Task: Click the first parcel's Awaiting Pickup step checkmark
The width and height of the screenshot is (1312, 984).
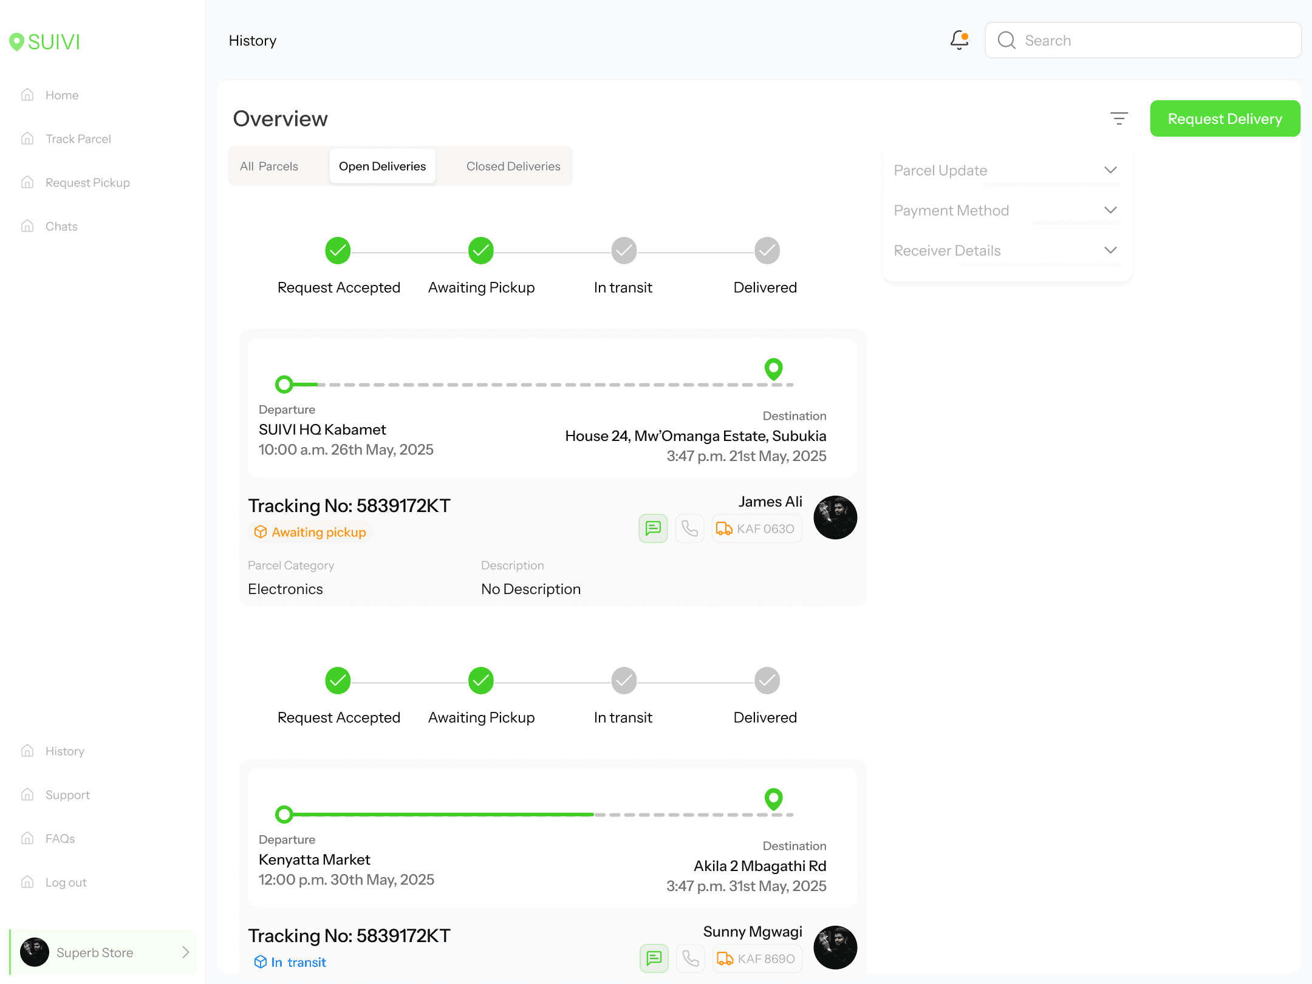Action: 480,251
